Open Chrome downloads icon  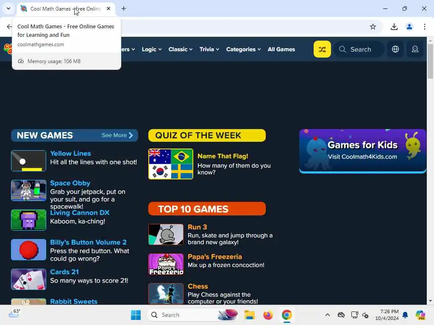click(394, 27)
